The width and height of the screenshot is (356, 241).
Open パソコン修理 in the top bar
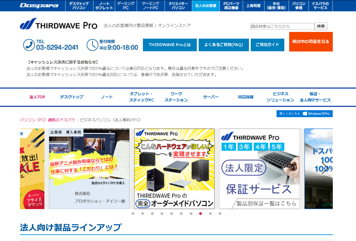tap(299, 6)
